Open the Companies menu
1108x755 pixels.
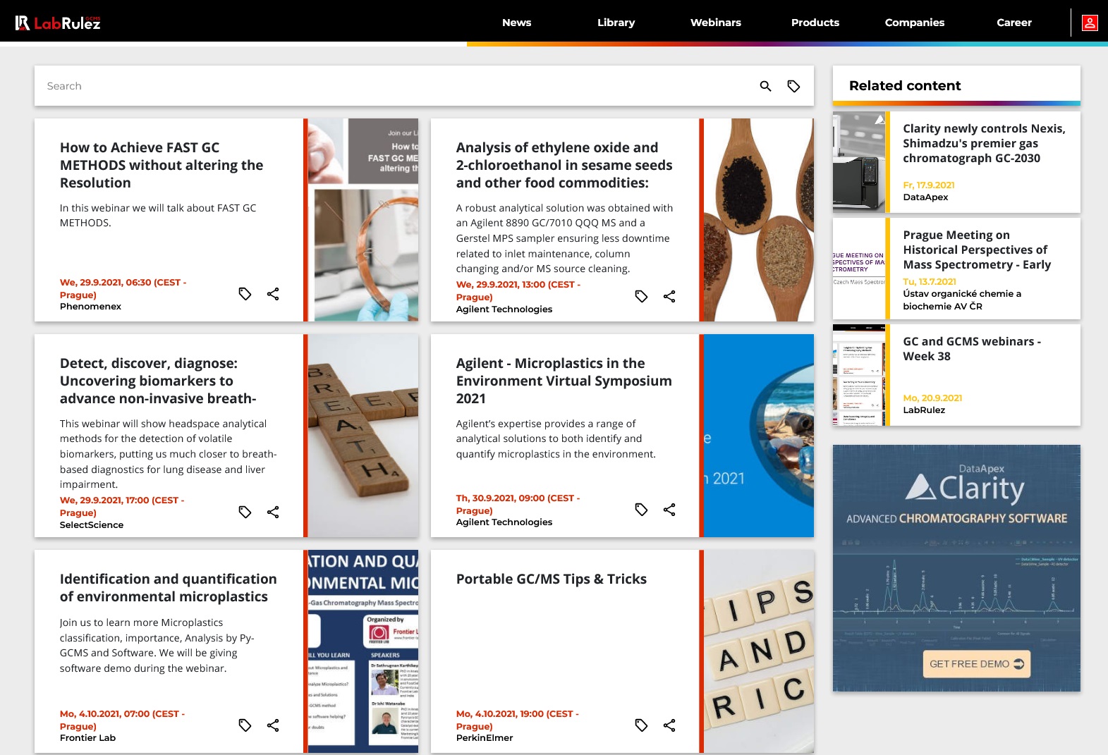coord(914,23)
